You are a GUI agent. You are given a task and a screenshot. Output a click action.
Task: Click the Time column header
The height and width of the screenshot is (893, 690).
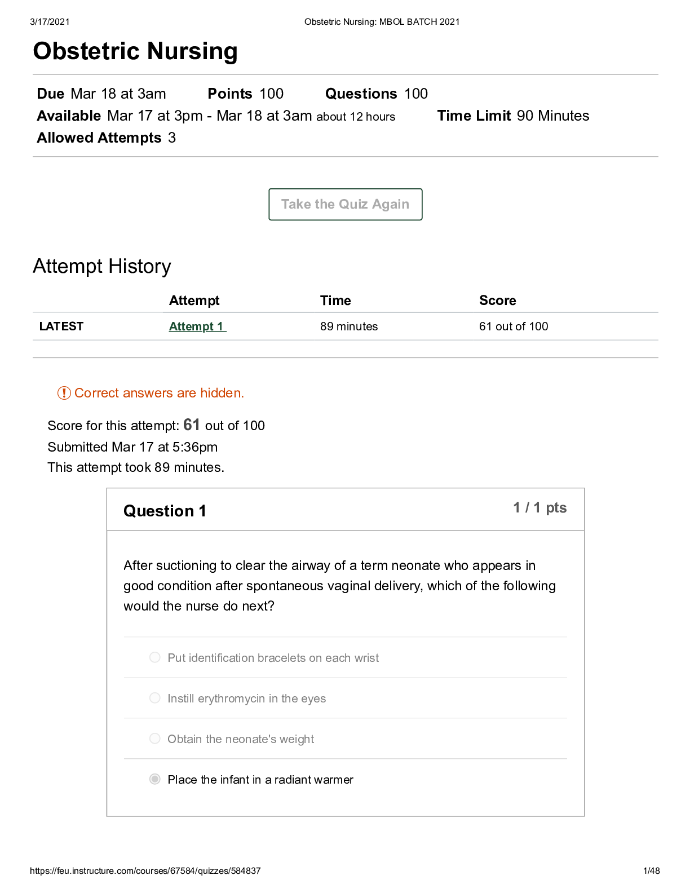[335, 300]
